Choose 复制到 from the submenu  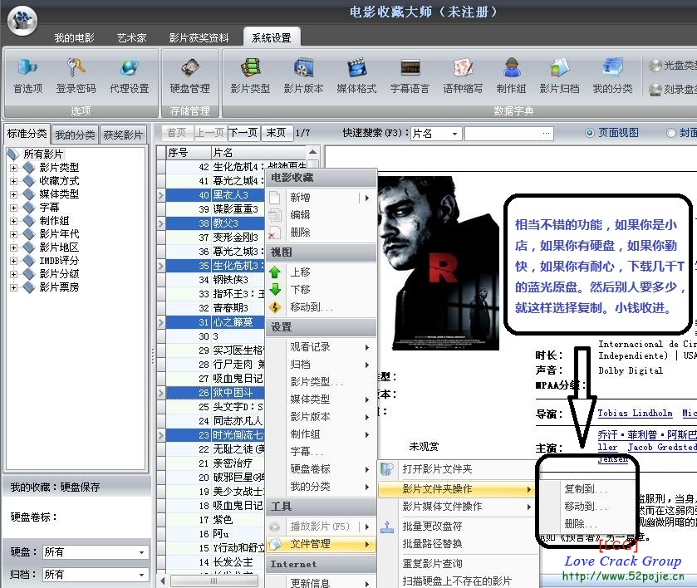585,489
